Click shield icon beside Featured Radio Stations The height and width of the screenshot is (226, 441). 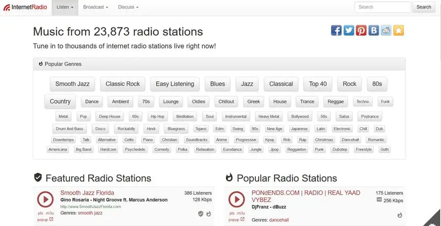[x=38, y=178]
